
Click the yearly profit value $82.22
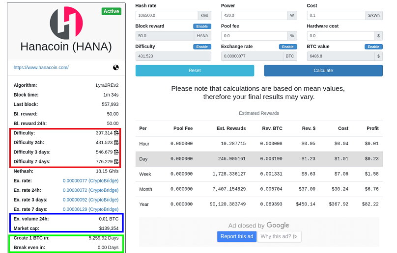pyautogui.click(x=370, y=204)
